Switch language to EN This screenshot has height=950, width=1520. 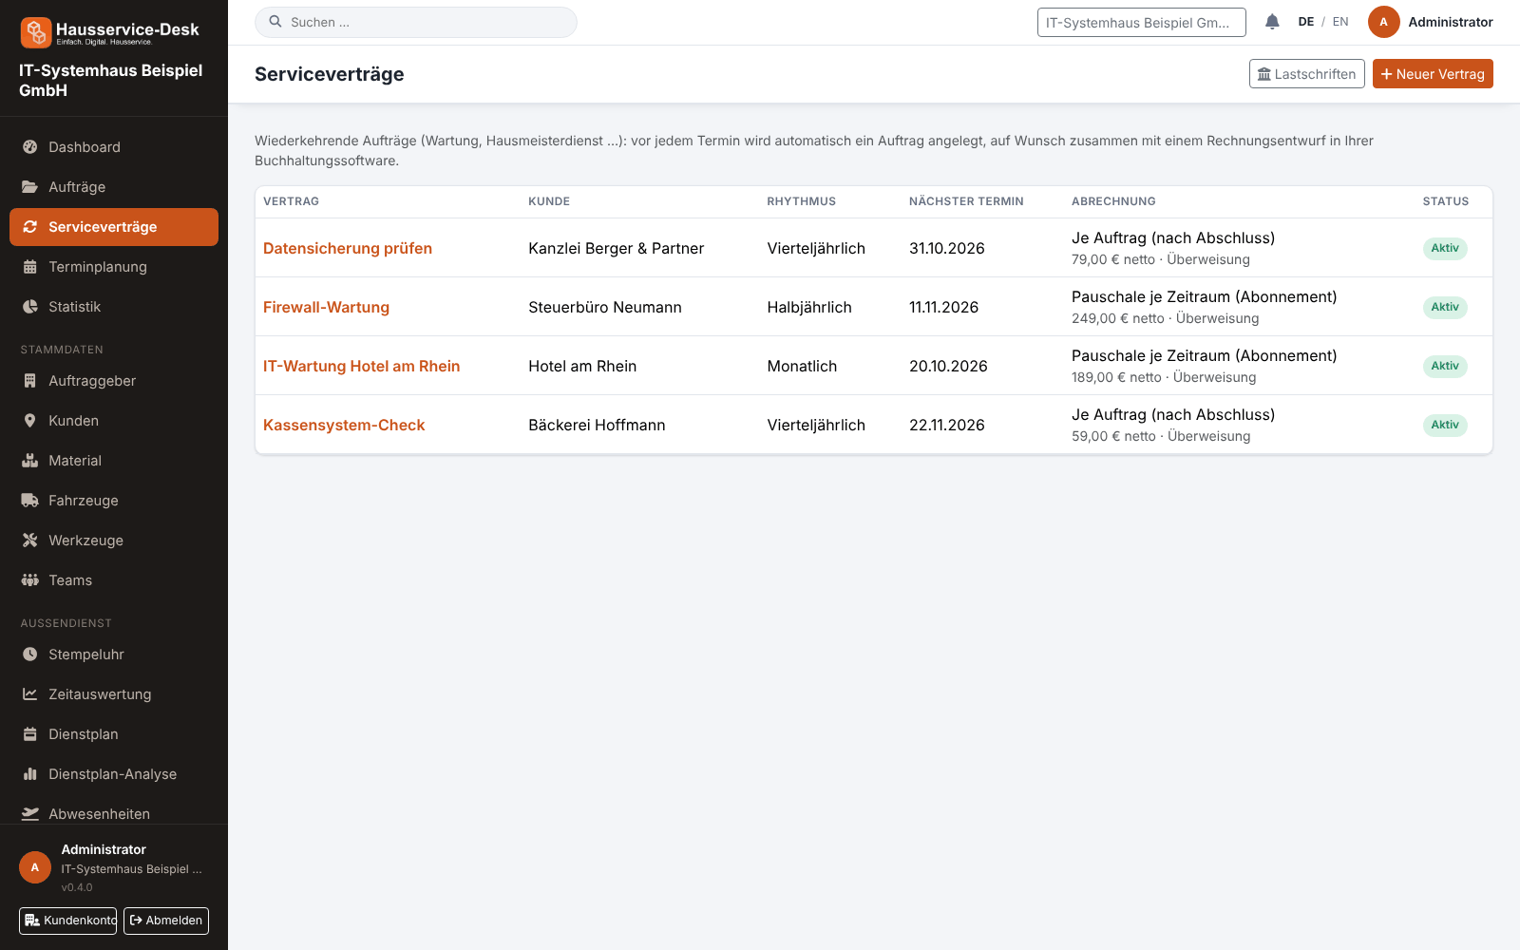1340,22
